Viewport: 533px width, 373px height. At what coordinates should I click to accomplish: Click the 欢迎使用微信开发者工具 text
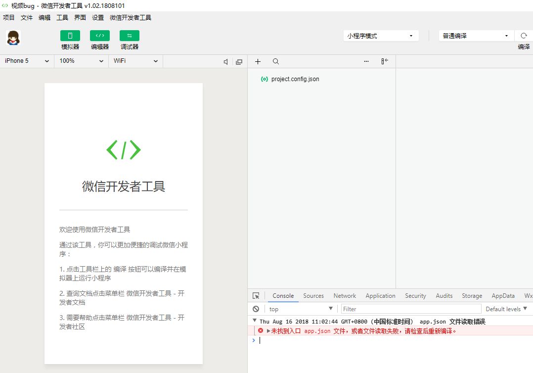click(94, 230)
